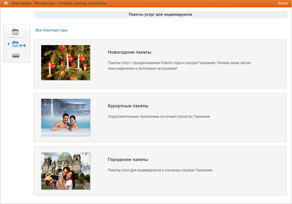292x204 pixels.
Task: Click the Christmas candles thumbnail
Action: [x=66, y=62]
